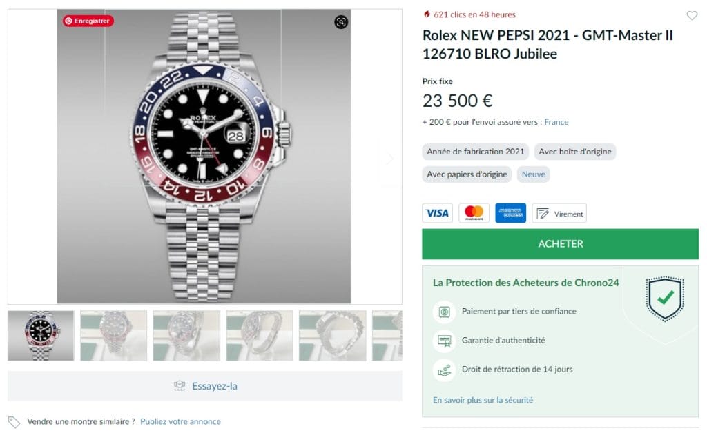The width and height of the screenshot is (707, 433).
Task: Click the Pinterest Enregistrer button
Action: pyautogui.click(x=88, y=21)
